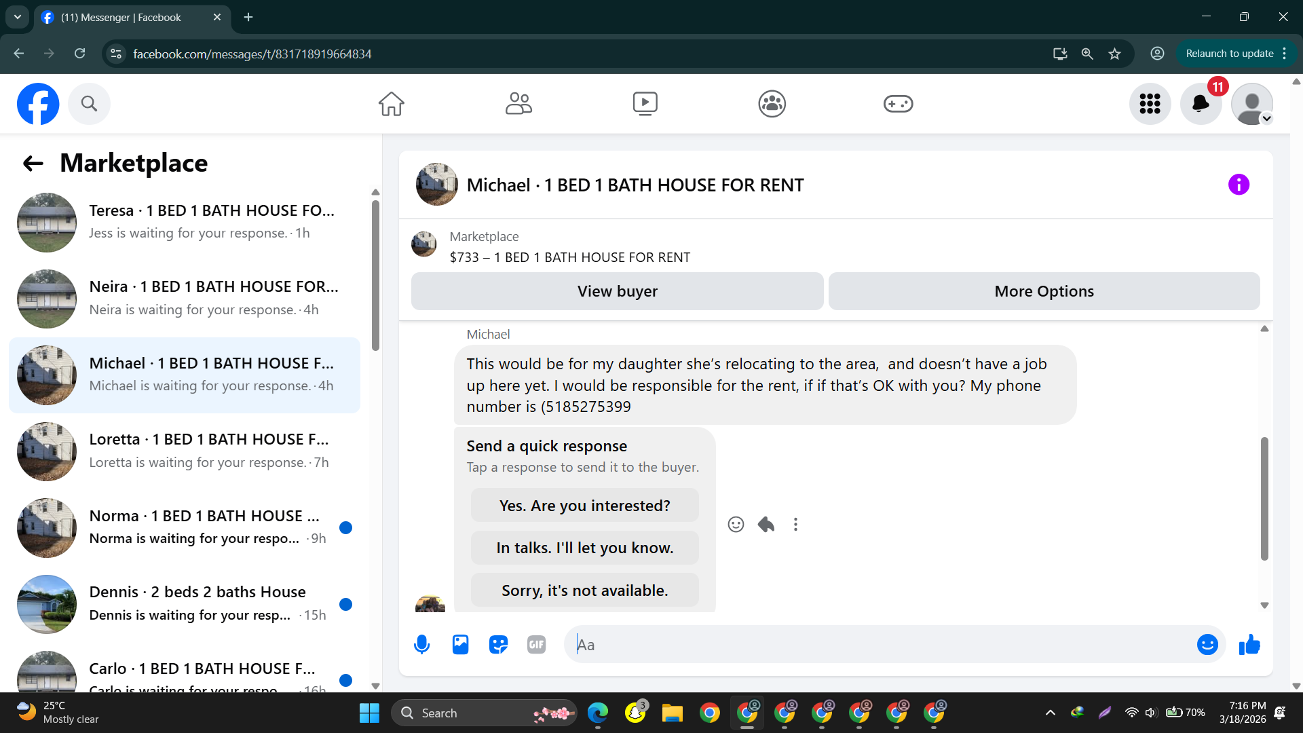Click the conversation list scrollbar
Screen dimensions: 1303x733
coord(375,275)
